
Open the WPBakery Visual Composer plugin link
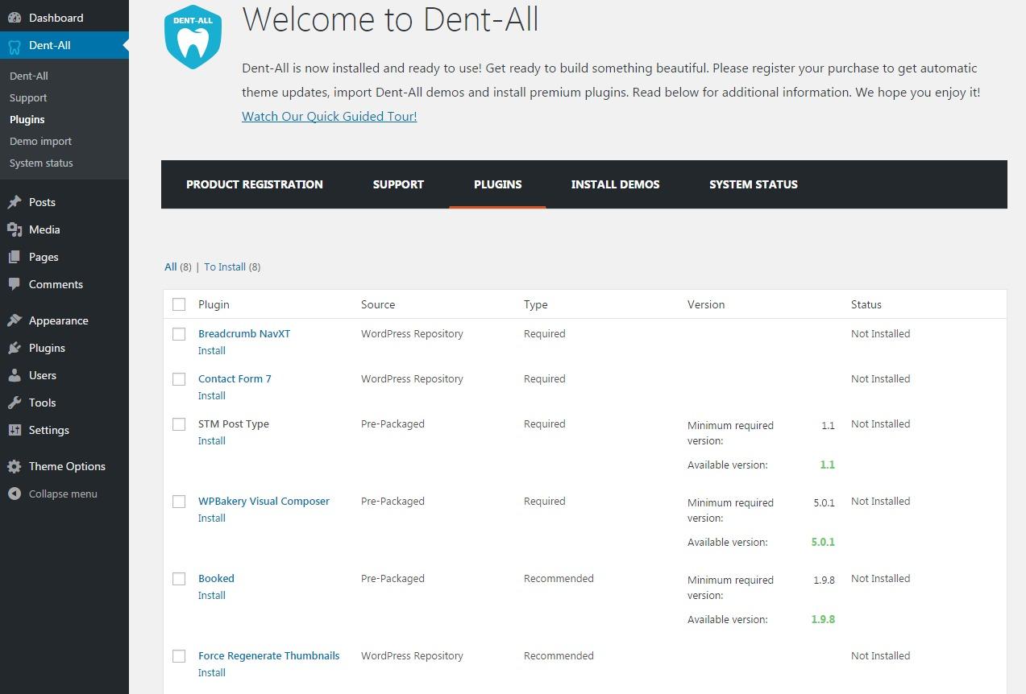264,501
